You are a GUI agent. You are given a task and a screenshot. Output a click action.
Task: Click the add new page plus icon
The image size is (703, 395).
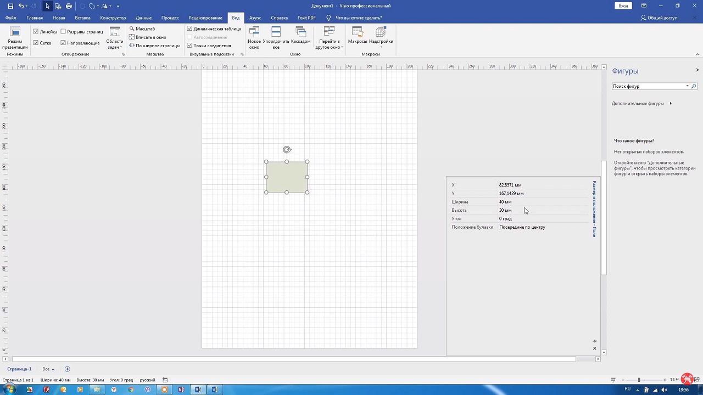click(68, 369)
